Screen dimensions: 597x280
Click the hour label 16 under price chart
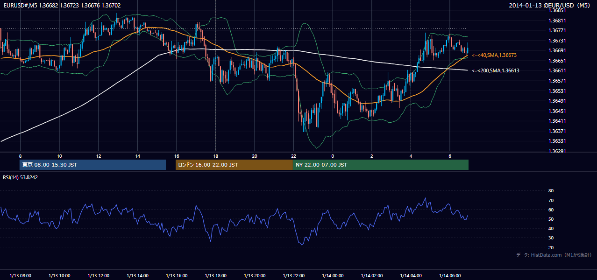pos(176,156)
